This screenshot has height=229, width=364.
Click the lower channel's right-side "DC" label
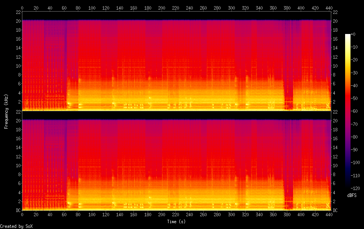(x=335, y=210)
